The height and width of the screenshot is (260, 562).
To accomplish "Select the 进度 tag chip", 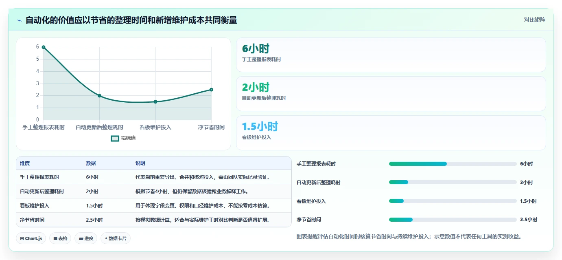I will [86, 238].
